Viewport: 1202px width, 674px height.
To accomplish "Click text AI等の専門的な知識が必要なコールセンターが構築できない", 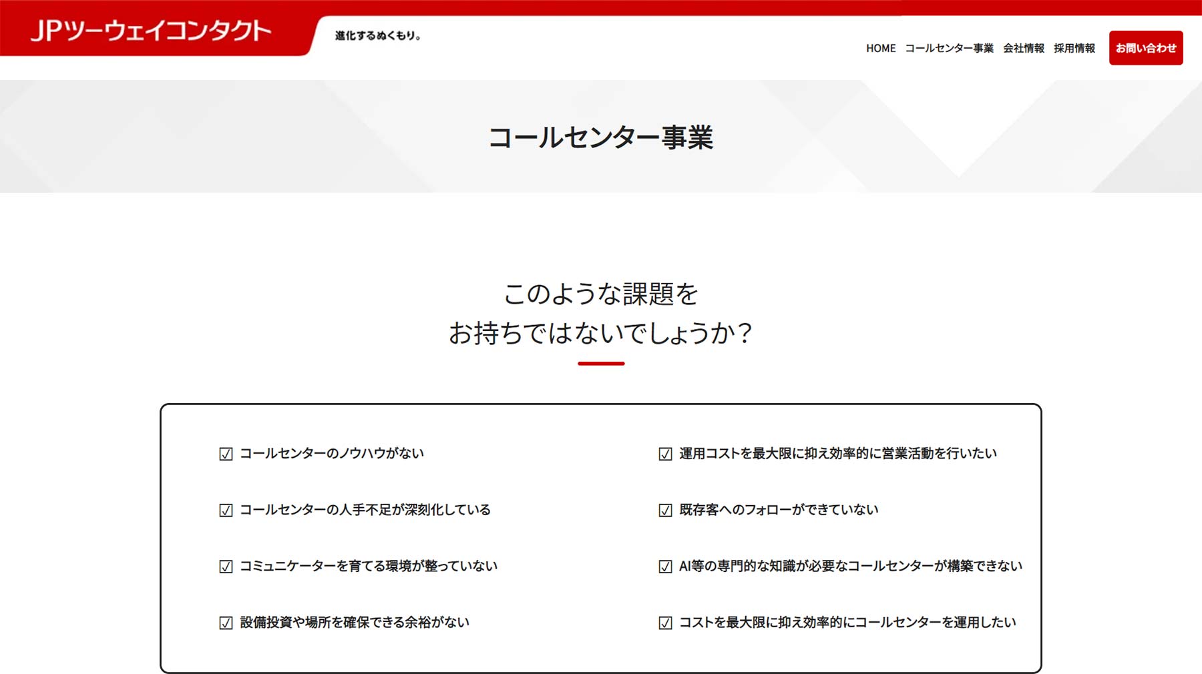I will click(x=851, y=566).
